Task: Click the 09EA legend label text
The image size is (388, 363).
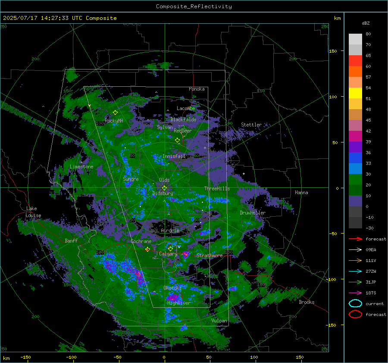Action: (371, 250)
